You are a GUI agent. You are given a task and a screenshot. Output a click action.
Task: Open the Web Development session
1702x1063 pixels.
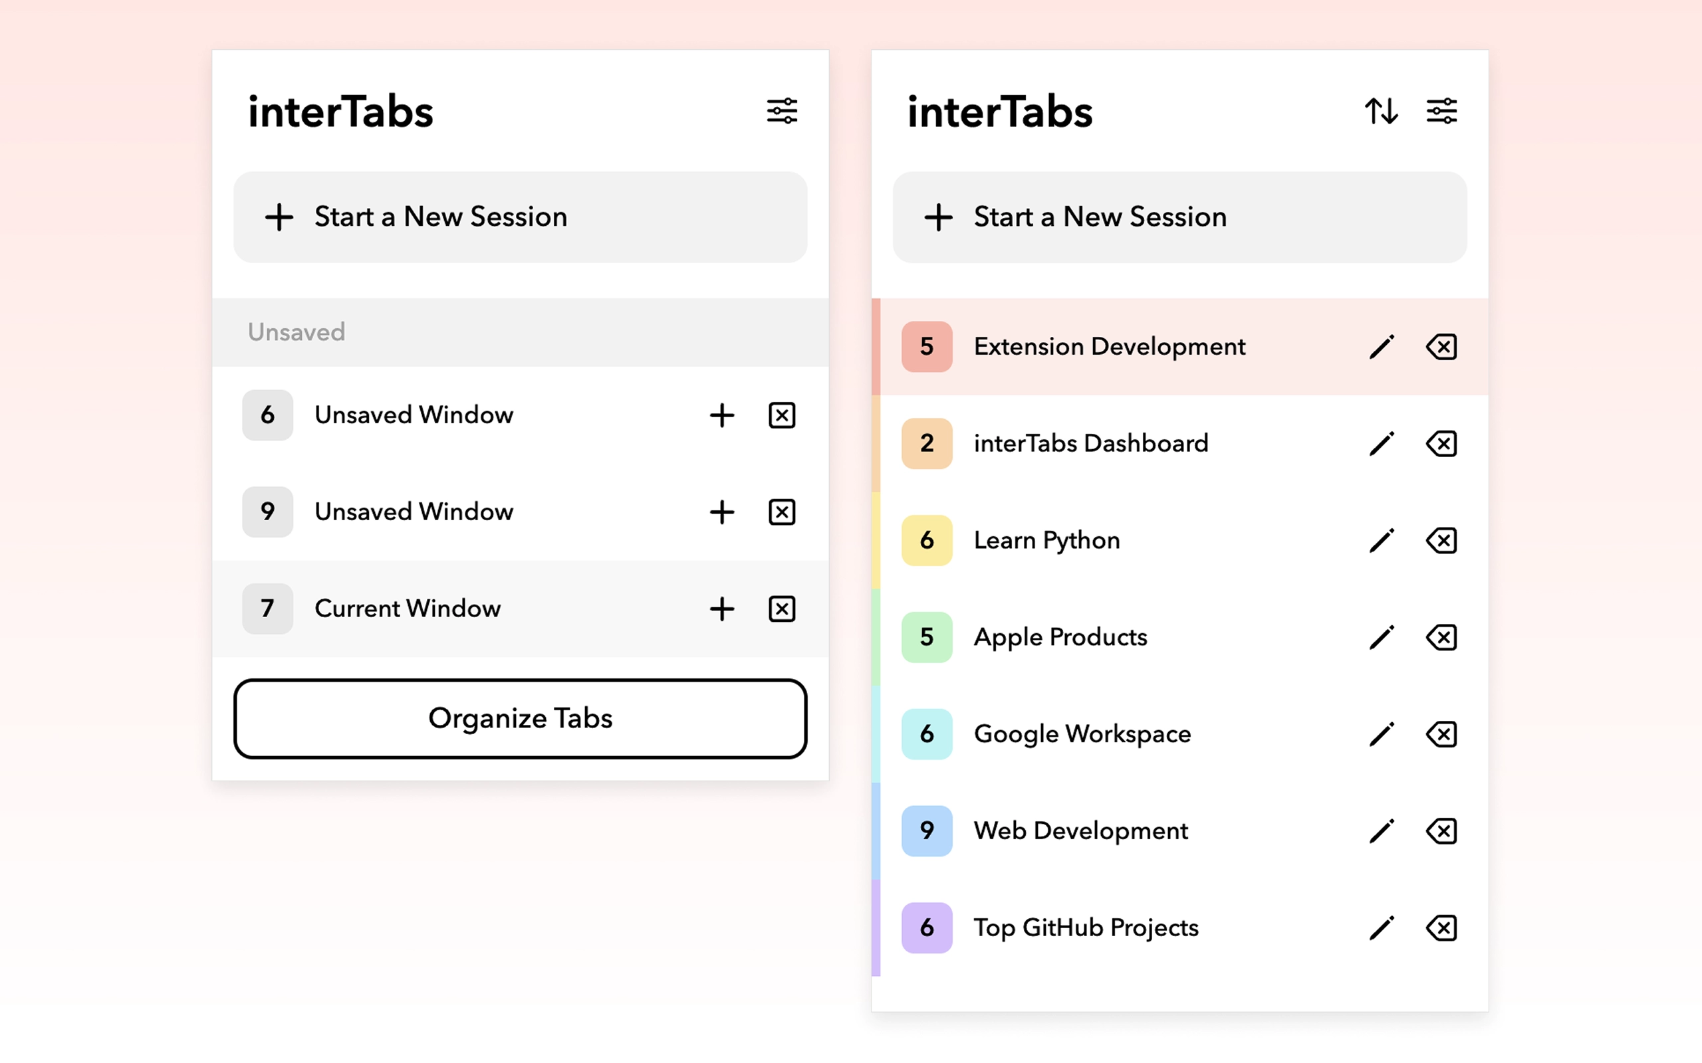tap(1080, 831)
